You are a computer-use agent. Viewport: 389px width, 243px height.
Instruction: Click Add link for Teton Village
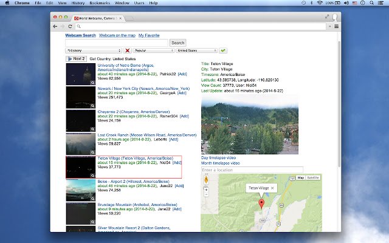[177, 163]
